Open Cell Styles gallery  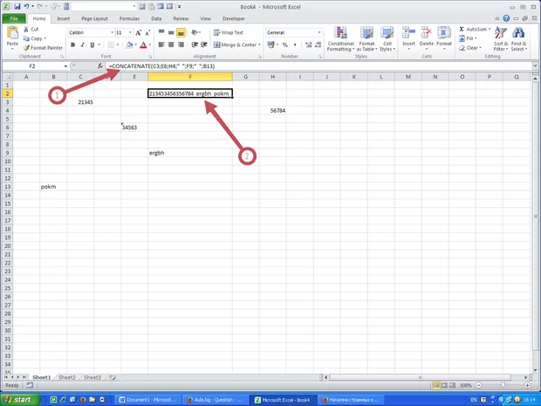387,39
